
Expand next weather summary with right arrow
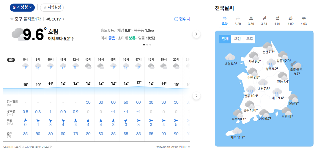tap(196, 34)
